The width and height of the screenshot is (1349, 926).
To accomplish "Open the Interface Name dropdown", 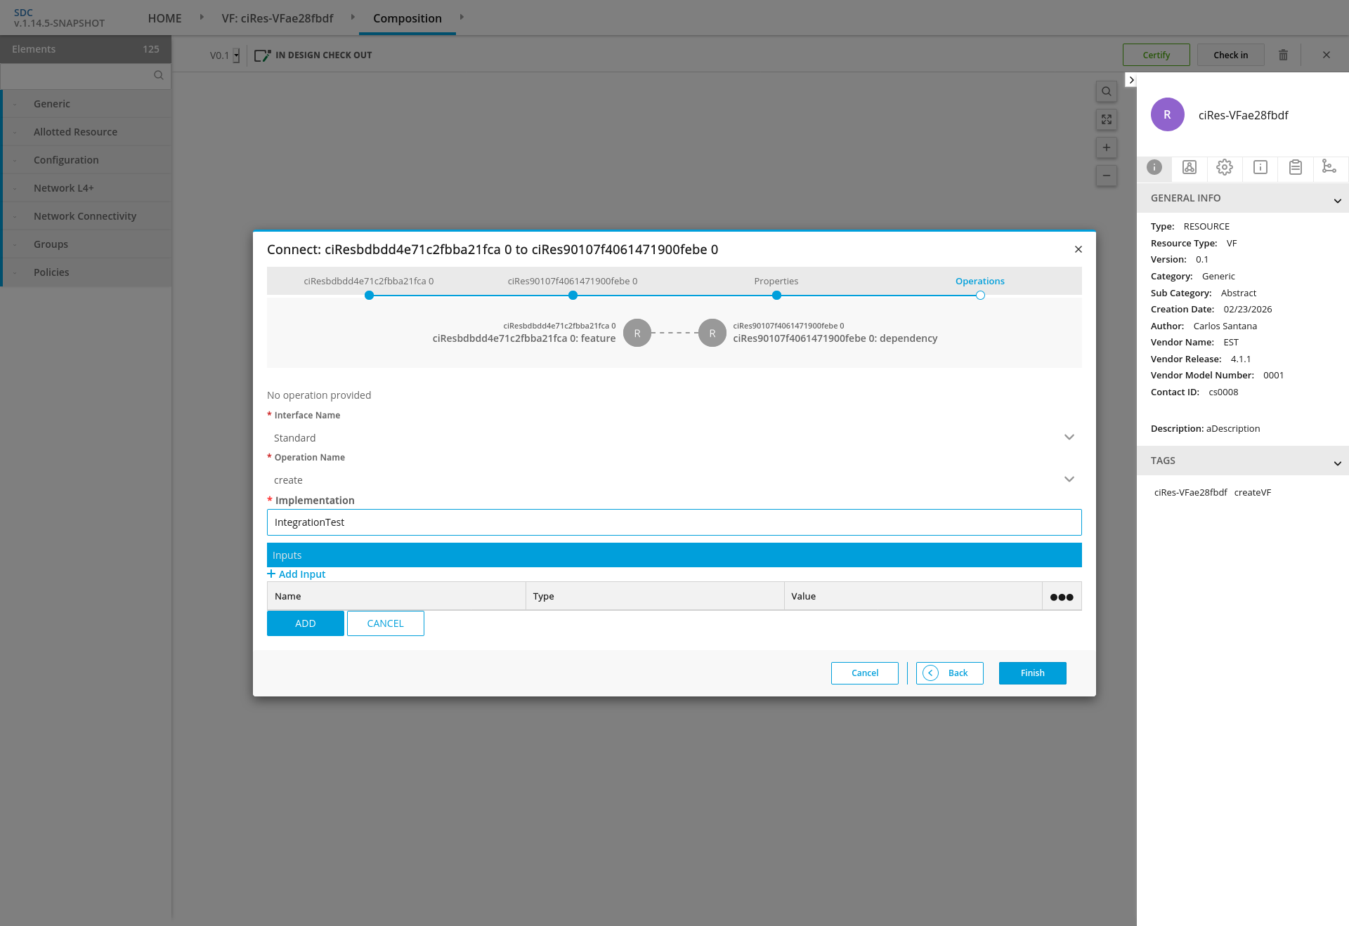I will tap(1069, 437).
